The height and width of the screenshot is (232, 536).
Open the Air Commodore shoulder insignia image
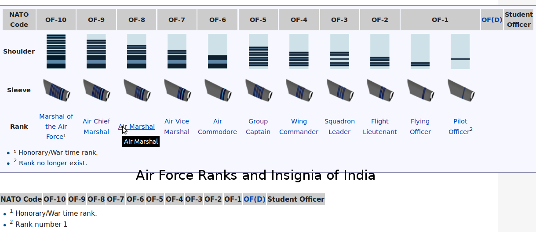coord(218,51)
